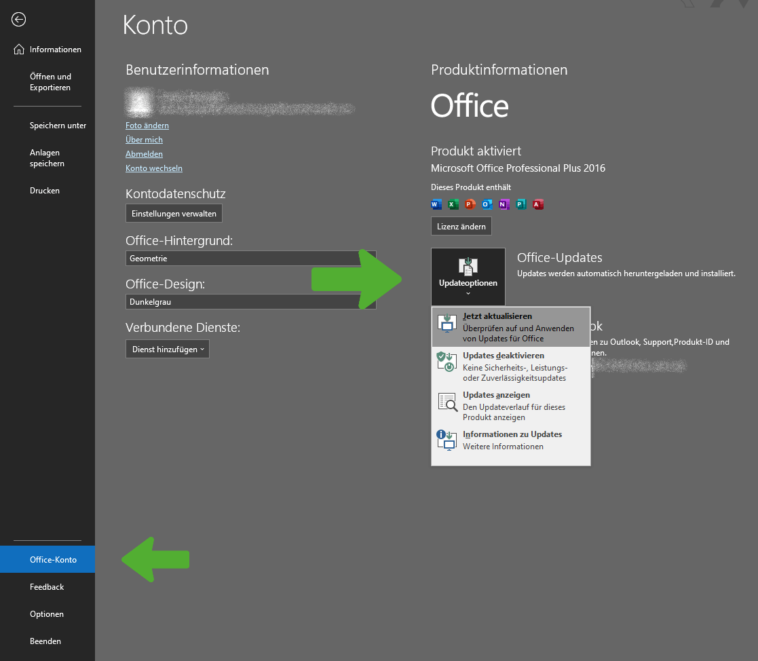758x661 pixels.
Task: Open the Office-Hintergrund Geometrie dropdown
Action: pyautogui.click(x=251, y=258)
